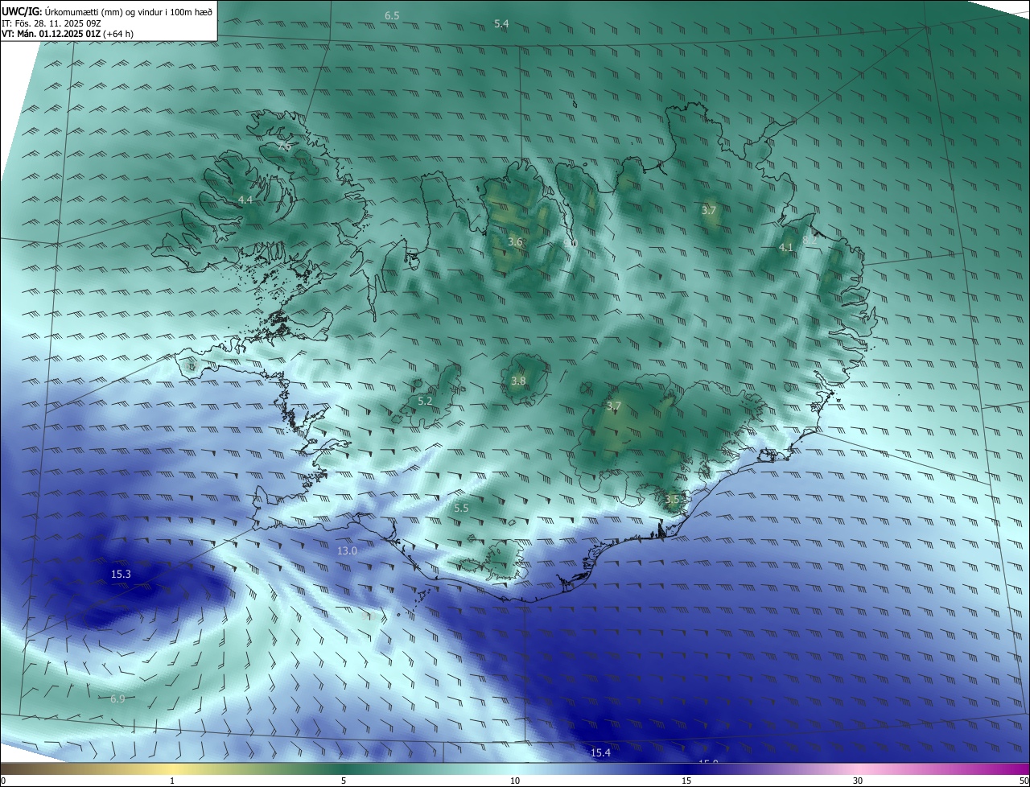Click the valid time 'VT: Mán. 01.12.2025 01Z (+64 h)'

68,34
